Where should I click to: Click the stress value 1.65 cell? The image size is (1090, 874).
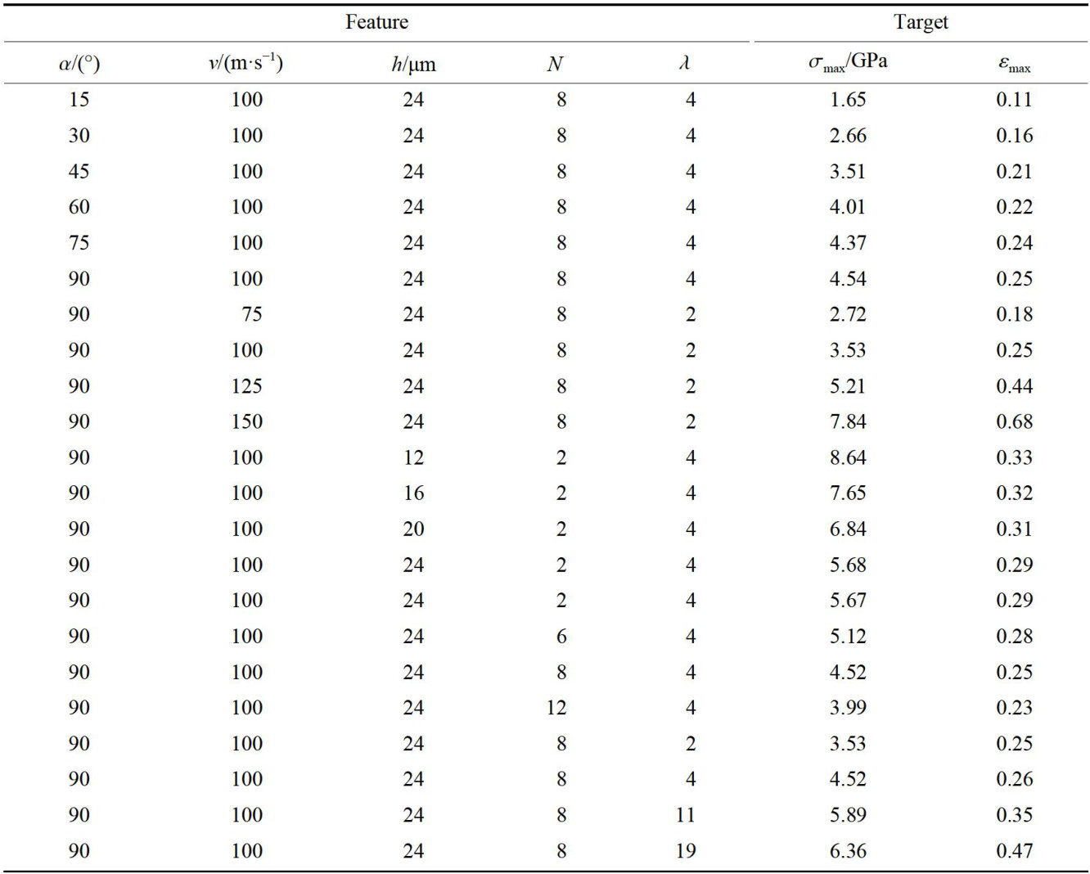pyautogui.click(x=847, y=100)
